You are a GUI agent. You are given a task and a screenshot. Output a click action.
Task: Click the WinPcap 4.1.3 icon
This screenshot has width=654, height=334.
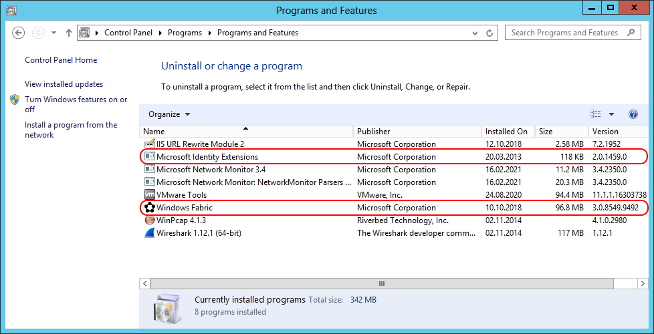click(x=149, y=220)
